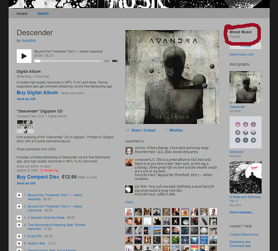
Task: Play track 3 A Decision Must Be Made
Action: tap(19, 217)
